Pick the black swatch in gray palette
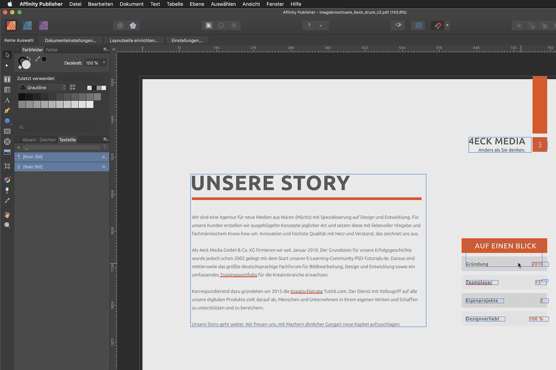Viewport: 556px width, 370px height. 21,97
